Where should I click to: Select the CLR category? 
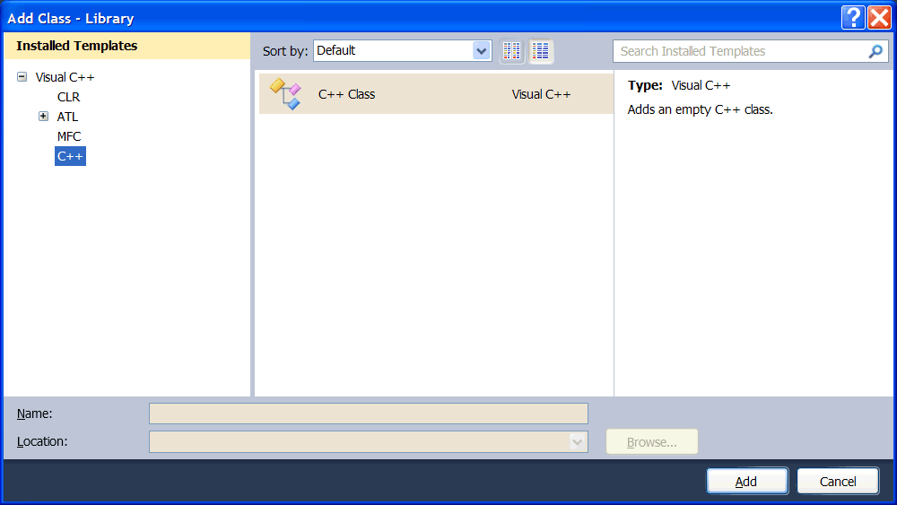[69, 97]
